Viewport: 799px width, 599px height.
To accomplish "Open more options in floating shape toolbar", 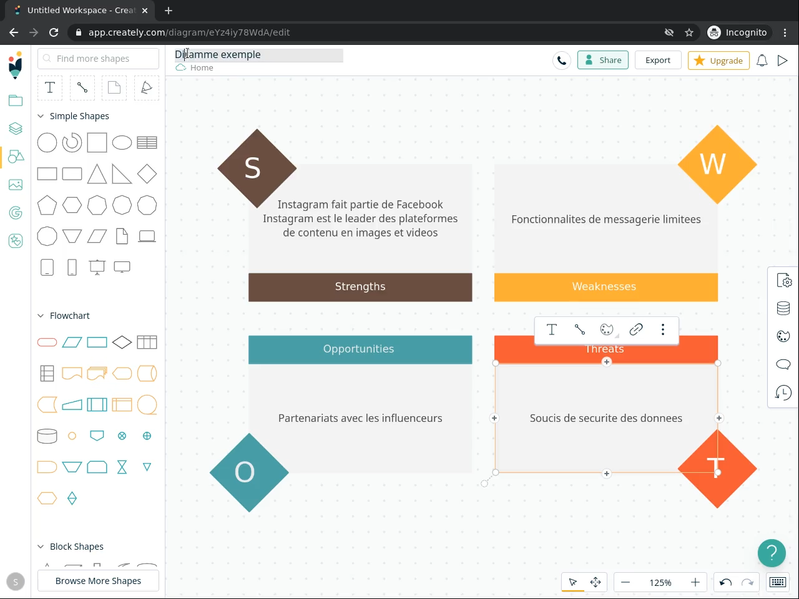I will click(x=663, y=329).
